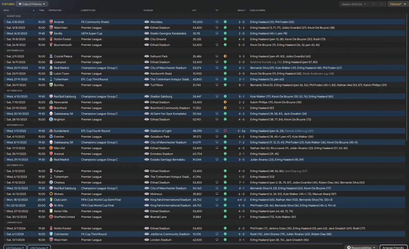Open the U18 Fixtures tab
This screenshot has height=249, width=409.
tap(39, 247)
